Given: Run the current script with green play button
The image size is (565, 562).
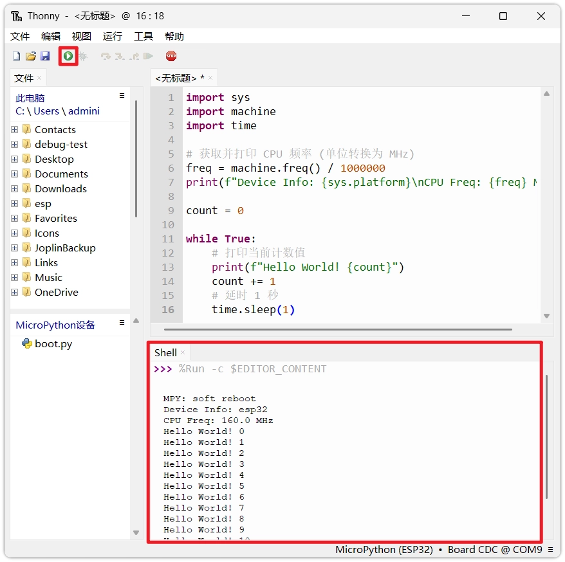Looking at the screenshot, I should coord(68,57).
